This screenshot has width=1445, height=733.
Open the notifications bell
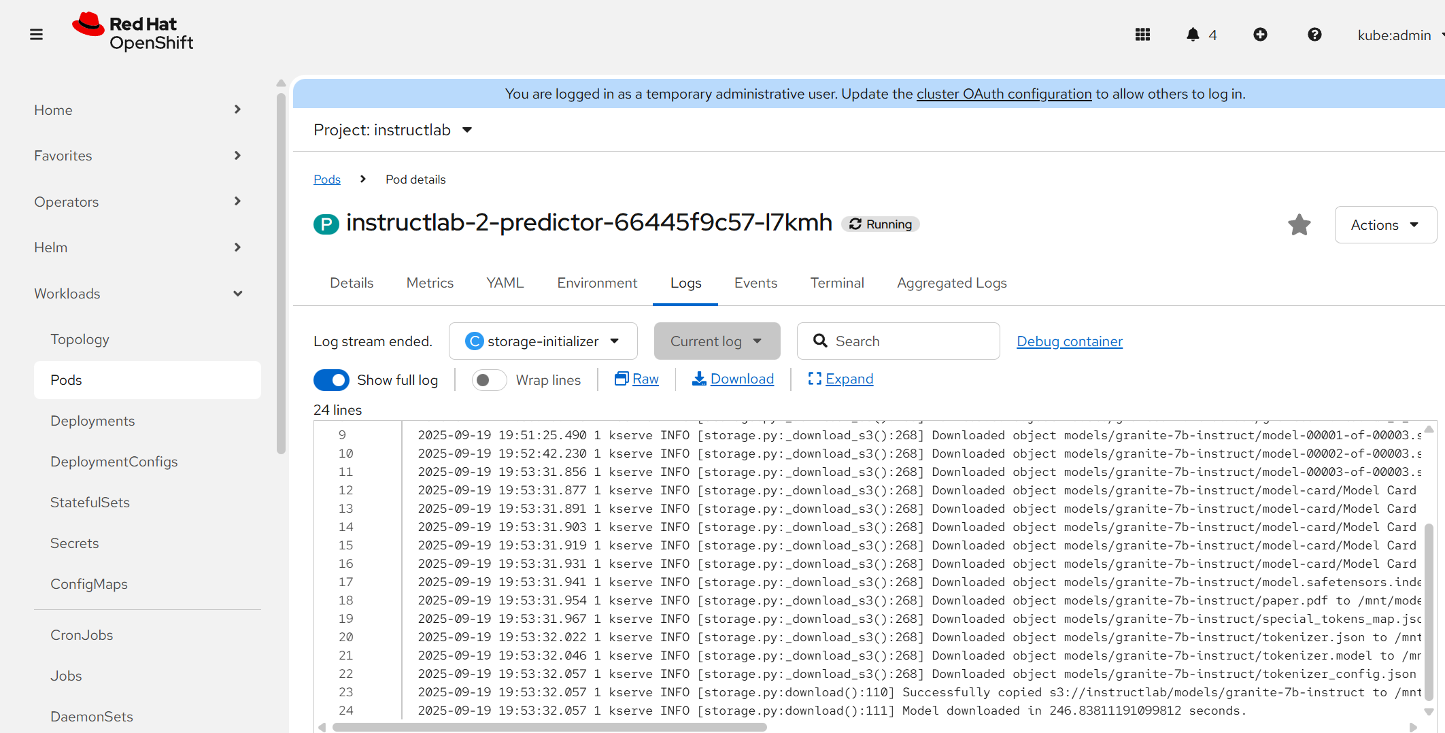click(x=1193, y=35)
